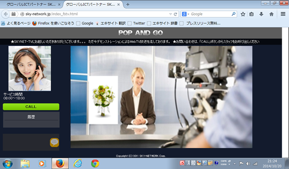Click the SKYNET-TV scrolling announcement text
This screenshot has height=169, width=289.
[135, 42]
